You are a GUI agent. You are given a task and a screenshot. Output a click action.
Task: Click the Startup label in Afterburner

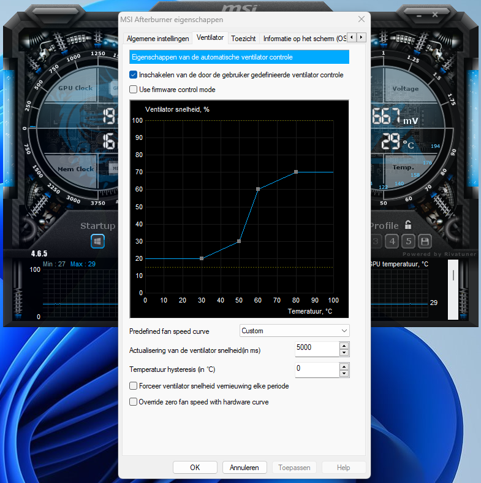98,226
